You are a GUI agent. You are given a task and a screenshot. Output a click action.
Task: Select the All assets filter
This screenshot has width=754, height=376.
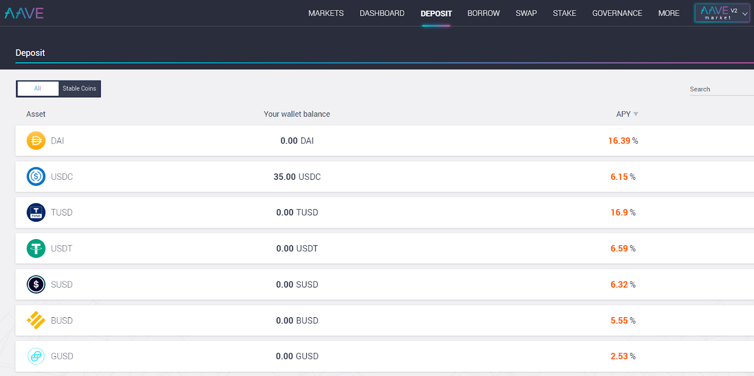coord(38,88)
